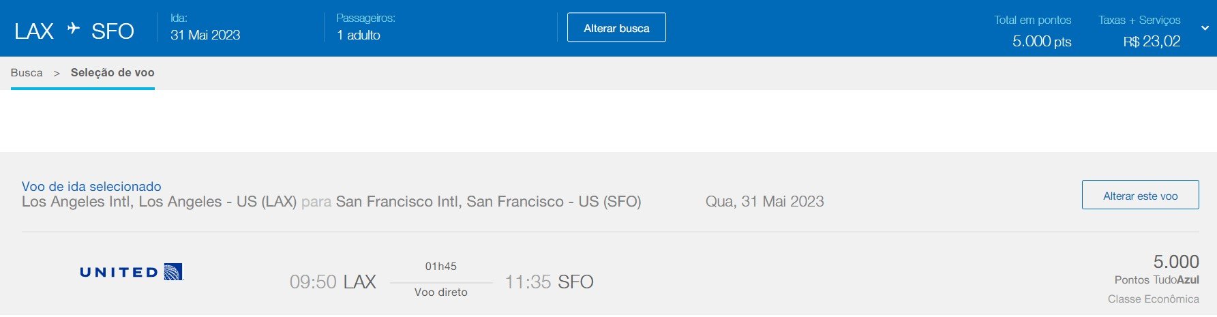Click the 1 adulto passengers field

point(359,35)
